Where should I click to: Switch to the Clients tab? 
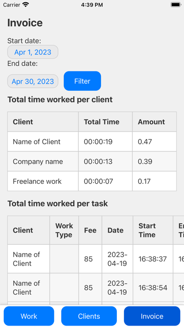click(89, 316)
